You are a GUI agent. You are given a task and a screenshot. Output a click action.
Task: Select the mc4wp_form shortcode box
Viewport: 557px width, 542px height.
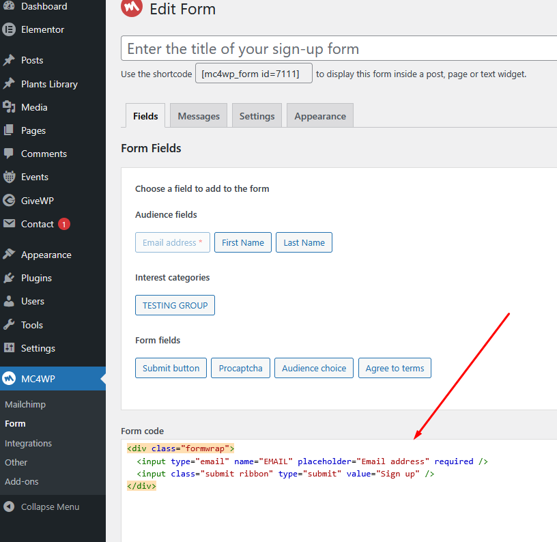[254, 74]
